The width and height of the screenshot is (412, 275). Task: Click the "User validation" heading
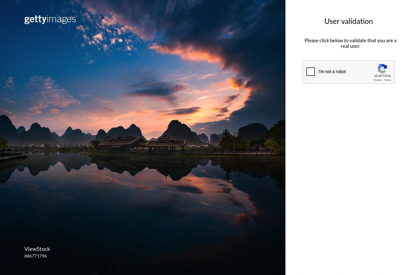(x=348, y=21)
